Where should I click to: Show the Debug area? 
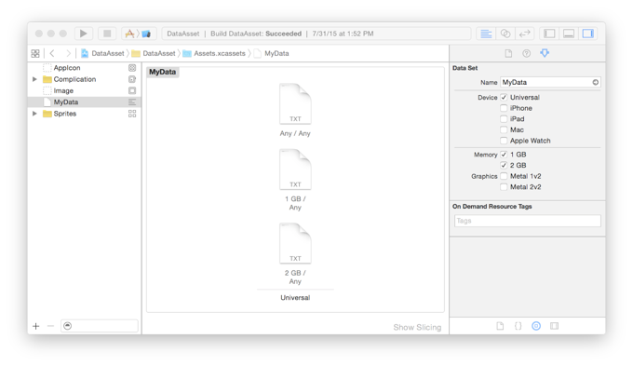569,34
